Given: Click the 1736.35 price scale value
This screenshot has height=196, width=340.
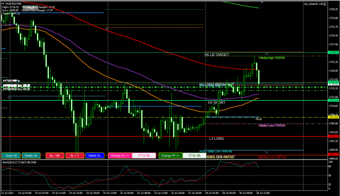Looking at the screenshot, I should (x=333, y=9).
